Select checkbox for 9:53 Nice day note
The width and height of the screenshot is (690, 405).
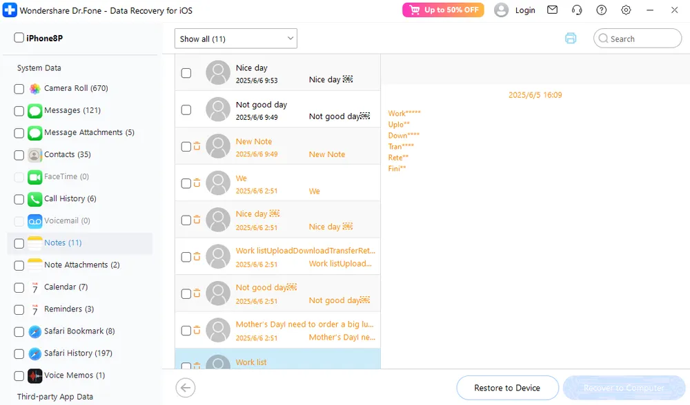(x=186, y=73)
